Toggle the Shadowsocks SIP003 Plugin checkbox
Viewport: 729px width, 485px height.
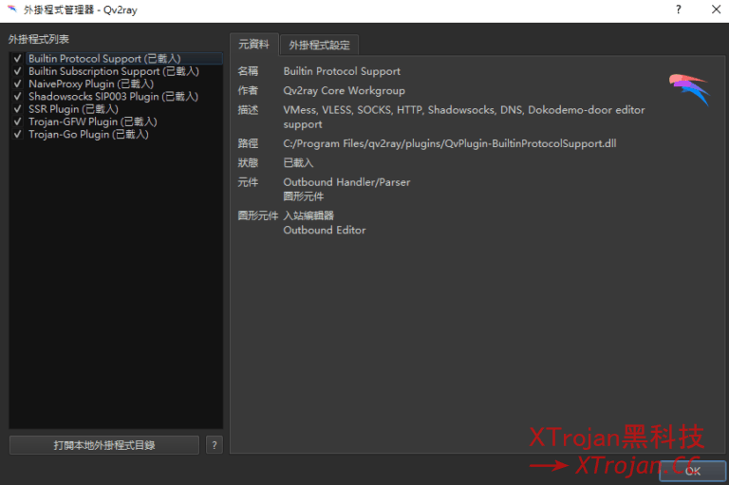pos(18,97)
